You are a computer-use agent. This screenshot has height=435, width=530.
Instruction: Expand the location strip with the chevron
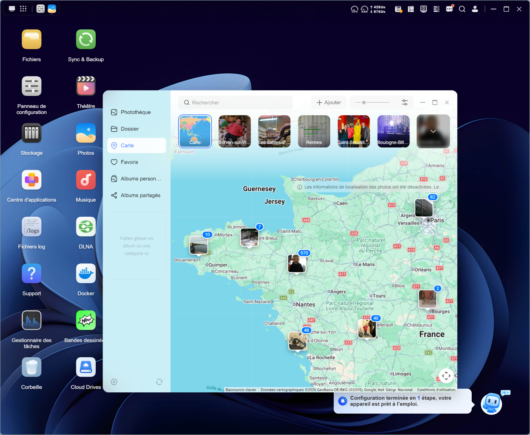[x=433, y=131]
